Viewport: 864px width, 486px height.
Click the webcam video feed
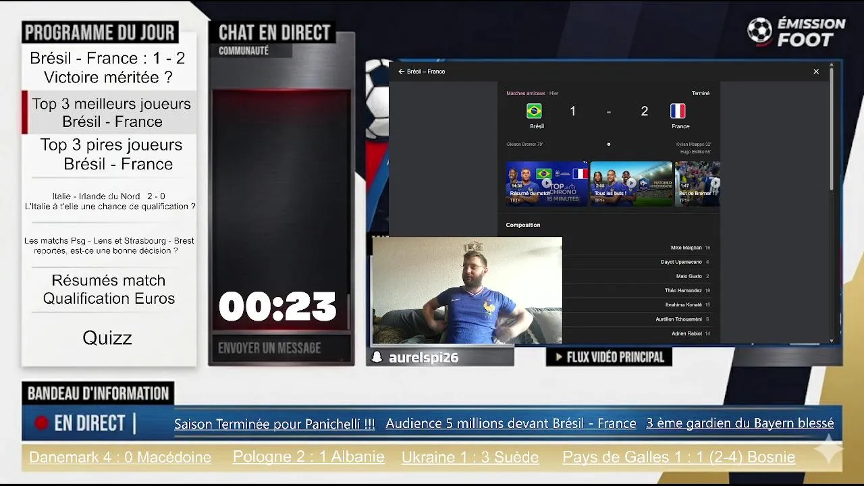[x=467, y=290]
